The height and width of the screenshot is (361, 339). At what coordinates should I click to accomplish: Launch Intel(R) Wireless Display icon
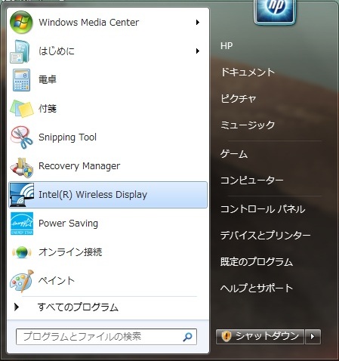(22, 195)
